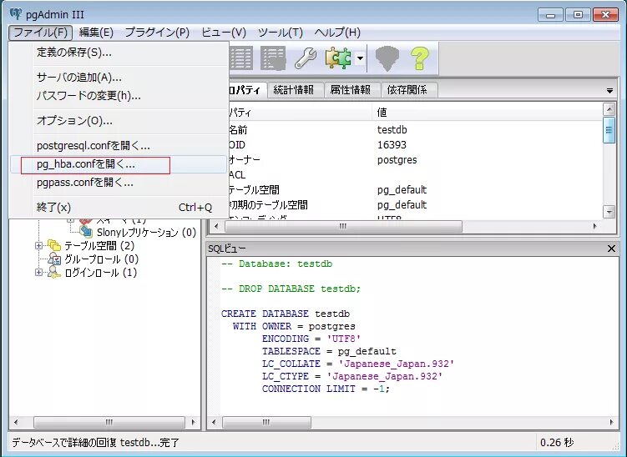Click the properties vertical scrollbar down arrow
The width and height of the screenshot is (627, 457).
pos(609,212)
